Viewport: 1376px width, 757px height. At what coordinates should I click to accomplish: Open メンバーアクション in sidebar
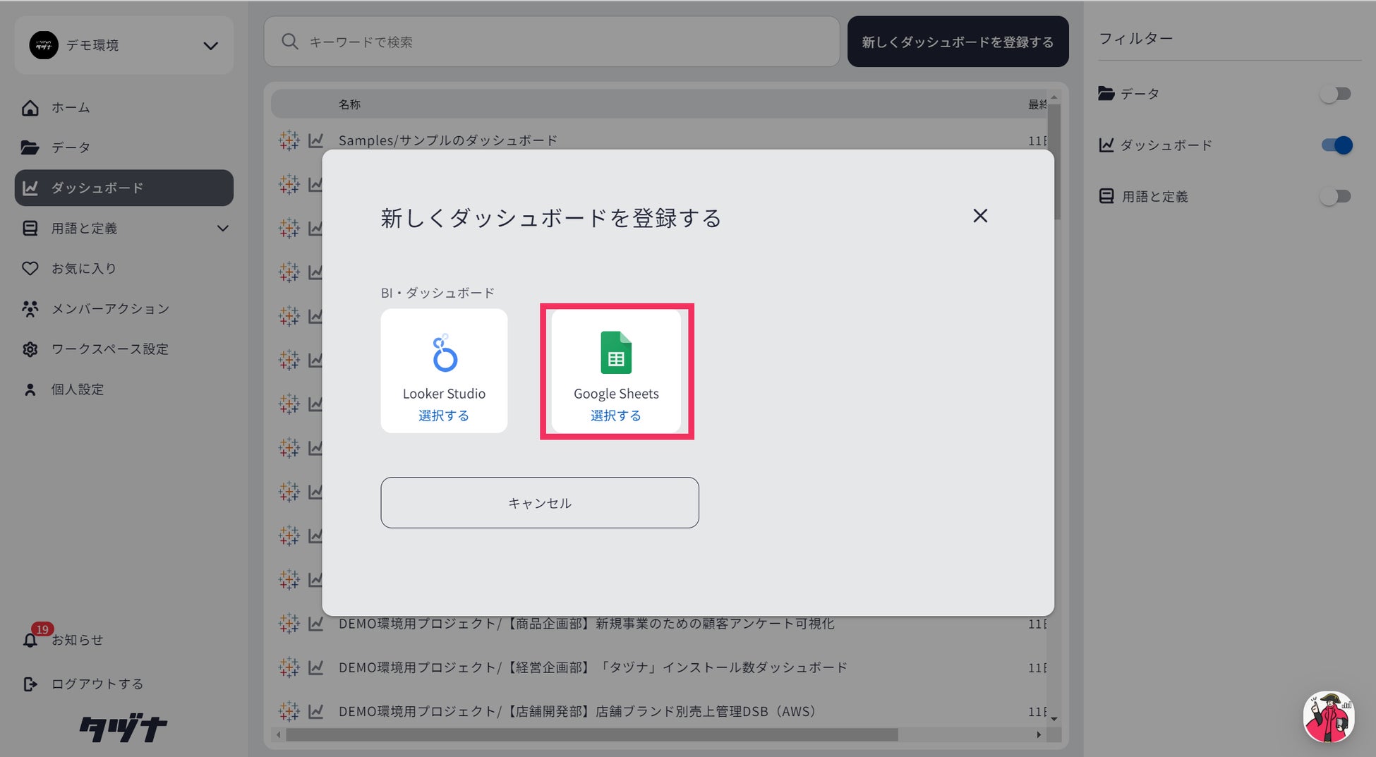pyautogui.click(x=124, y=308)
